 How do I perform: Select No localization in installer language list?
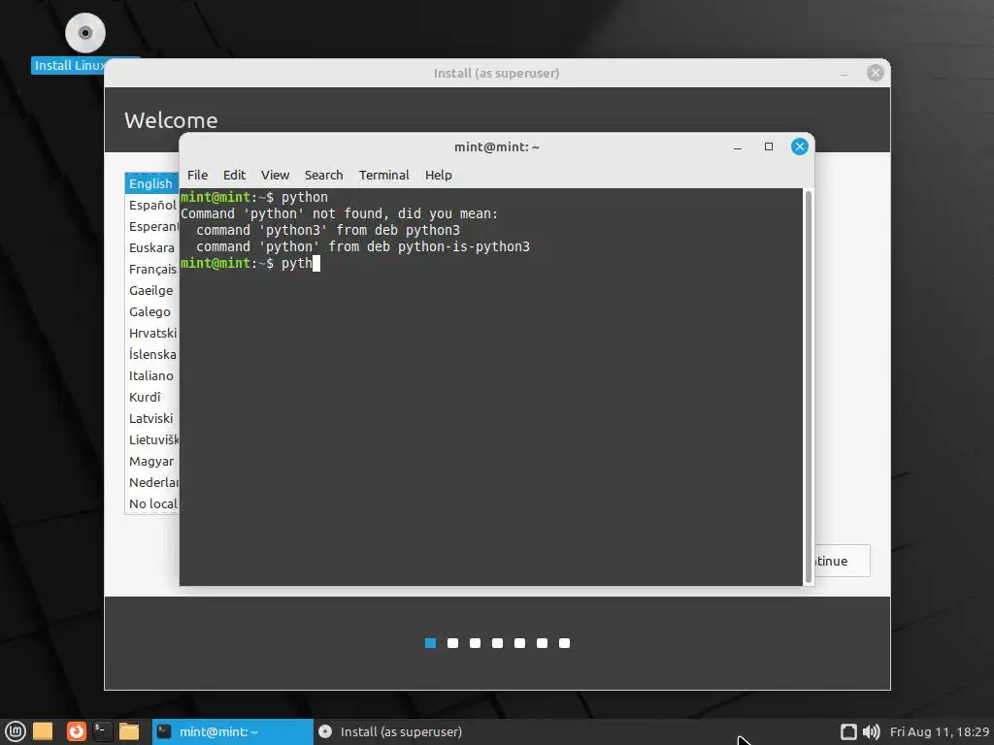[151, 503]
